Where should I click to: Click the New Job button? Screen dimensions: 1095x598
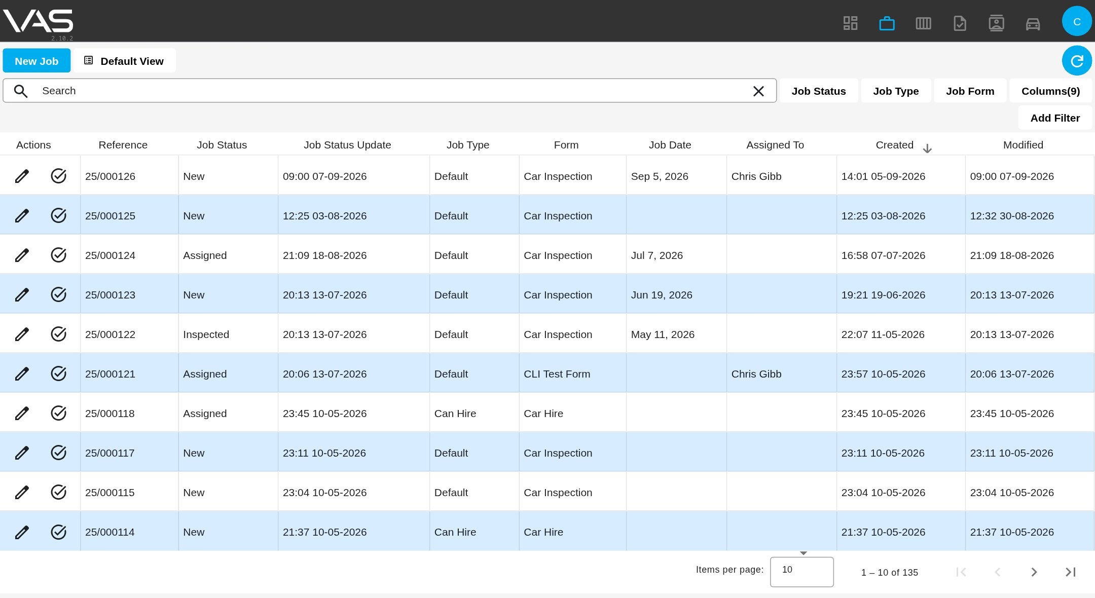36,61
